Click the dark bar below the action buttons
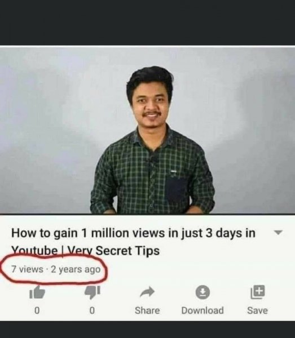This screenshot has width=295, height=338. 147,330
